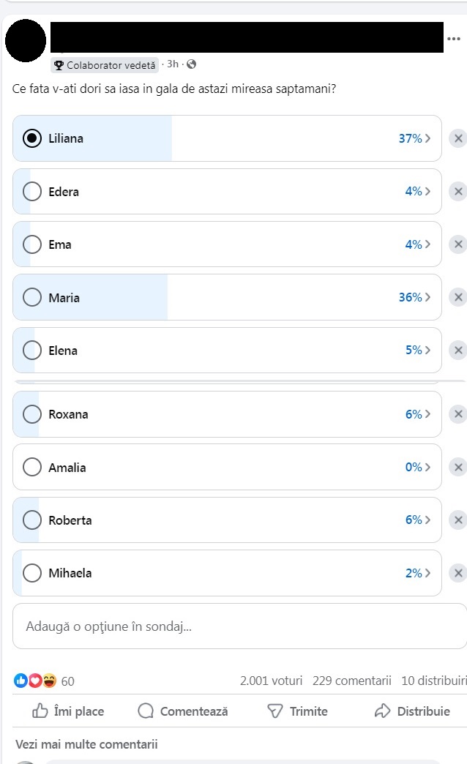Select the Maria radio button
This screenshot has width=467, height=764.
tap(32, 297)
